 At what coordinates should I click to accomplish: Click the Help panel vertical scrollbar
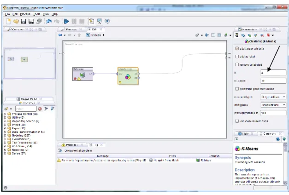285,164
